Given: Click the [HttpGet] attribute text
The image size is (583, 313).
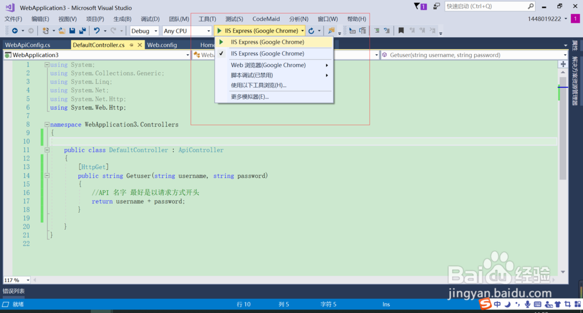Looking at the screenshot, I should coord(93,167).
